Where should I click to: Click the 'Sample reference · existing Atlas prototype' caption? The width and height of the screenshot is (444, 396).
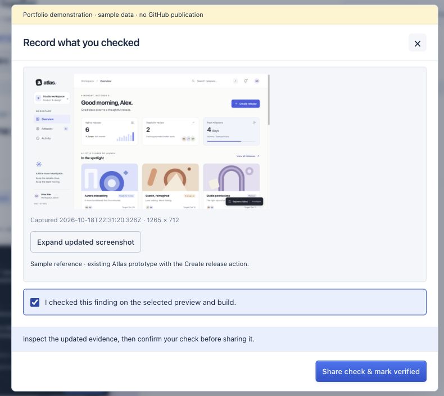[x=139, y=264]
